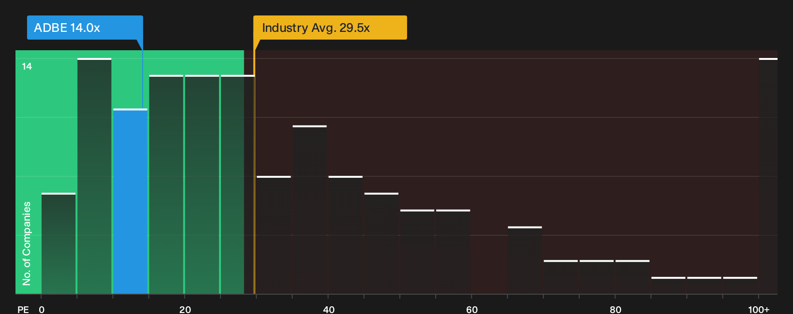Select the histogram bar for PE 40–45
Image resolution: width=793 pixels, height=314 pixels.
345,235
